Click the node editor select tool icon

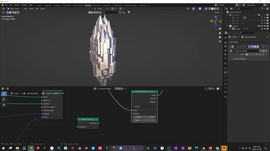[x=4, y=94]
